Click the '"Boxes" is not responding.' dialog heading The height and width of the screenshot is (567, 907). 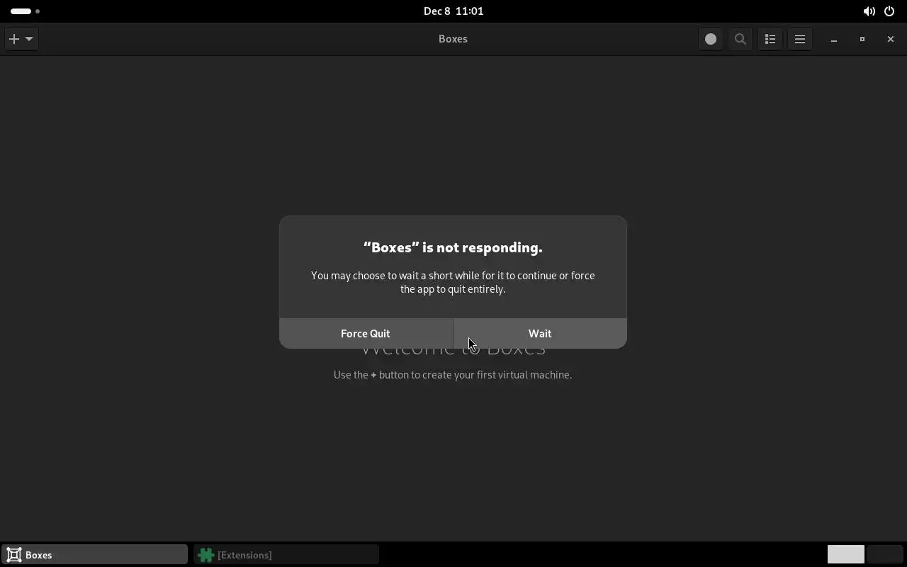[453, 247]
